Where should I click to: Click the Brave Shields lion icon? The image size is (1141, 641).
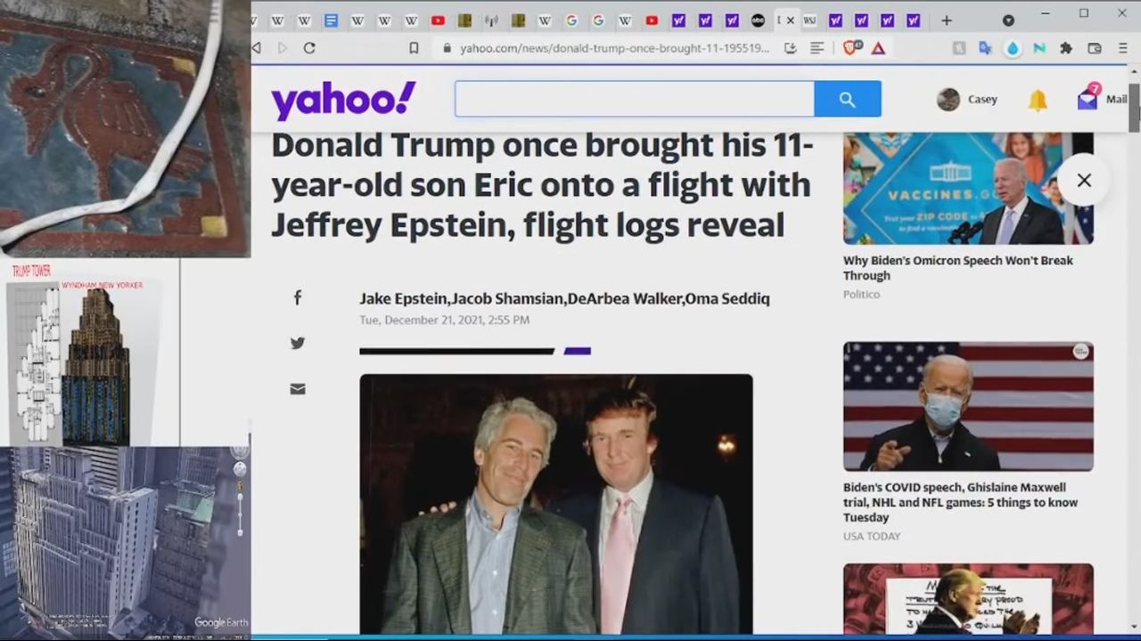pyautogui.click(x=851, y=48)
